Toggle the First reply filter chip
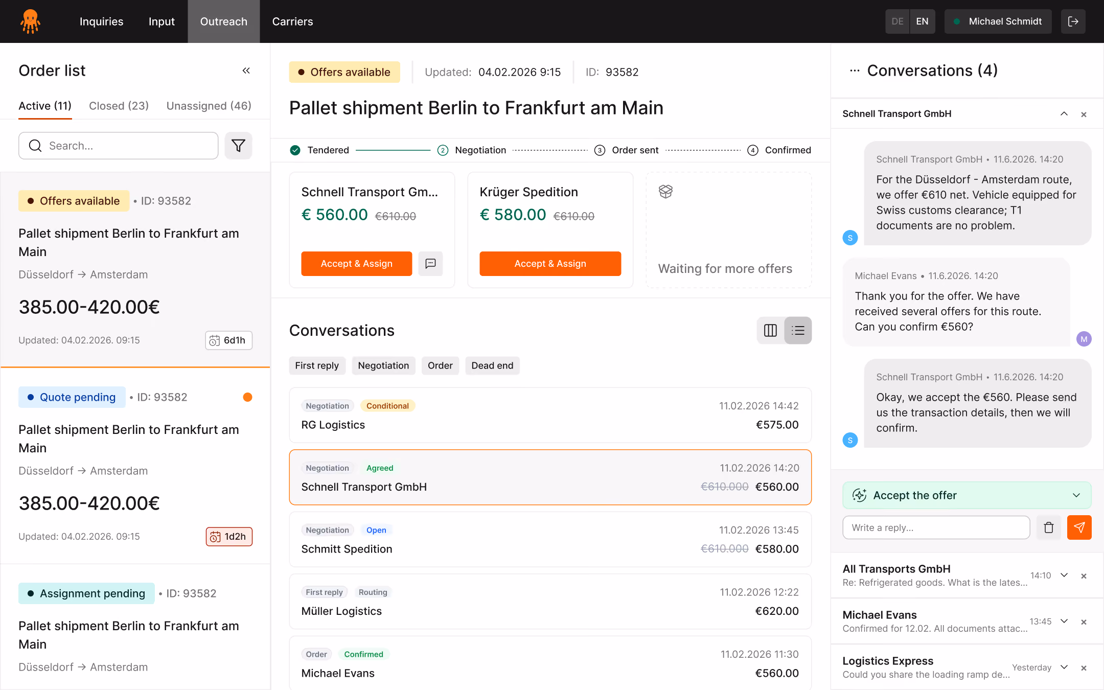Image resolution: width=1104 pixels, height=690 pixels. (x=317, y=365)
